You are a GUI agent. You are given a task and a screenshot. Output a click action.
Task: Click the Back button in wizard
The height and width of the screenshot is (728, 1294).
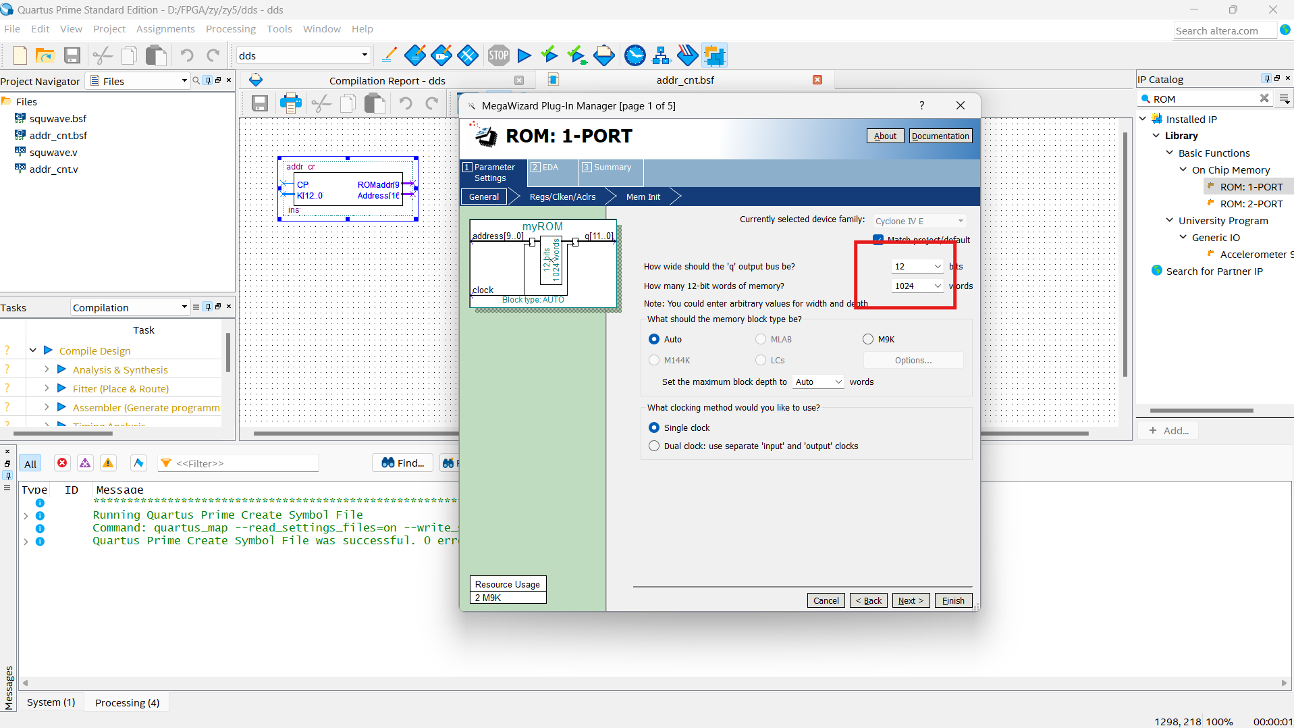tap(869, 600)
